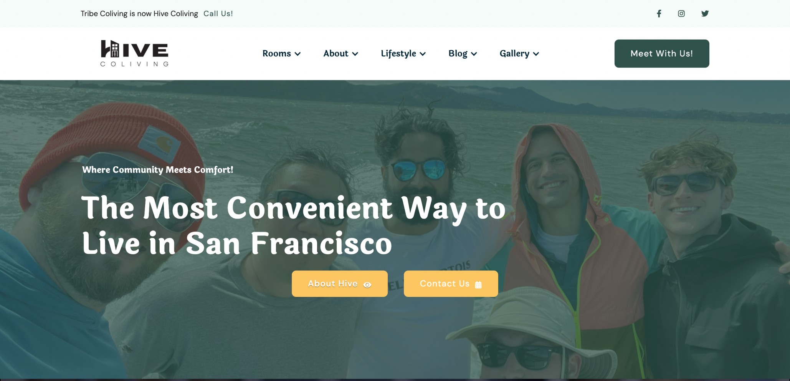Click the hero headline about San Francisco
The width and height of the screenshot is (790, 381).
coord(294,225)
